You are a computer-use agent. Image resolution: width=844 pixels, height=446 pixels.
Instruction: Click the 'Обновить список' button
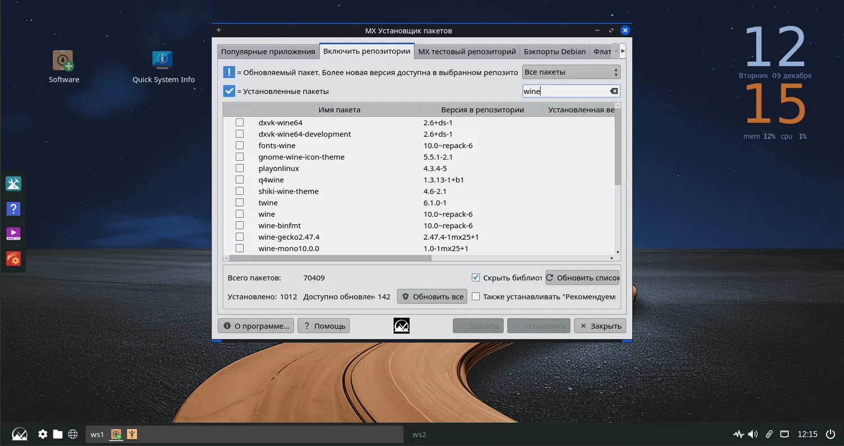(x=582, y=277)
